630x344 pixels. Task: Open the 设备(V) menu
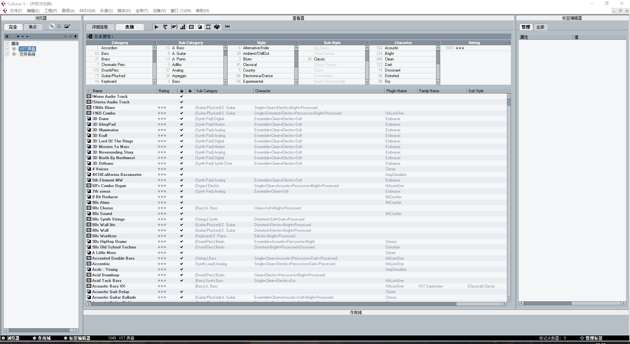tap(159, 11)
